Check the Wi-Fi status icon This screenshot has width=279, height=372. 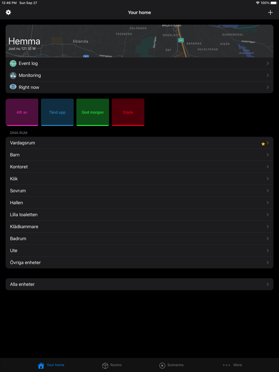coord(258,3)
